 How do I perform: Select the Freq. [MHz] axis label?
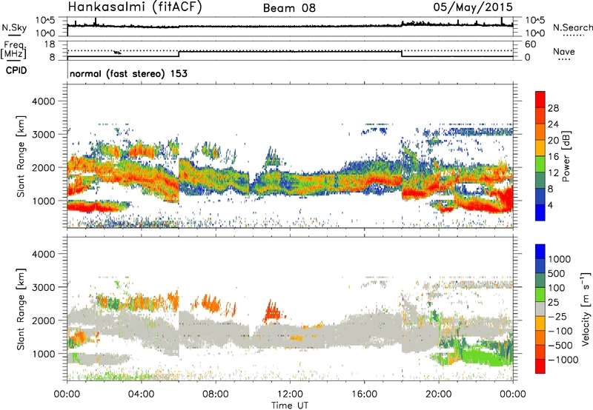click(14, 50)
